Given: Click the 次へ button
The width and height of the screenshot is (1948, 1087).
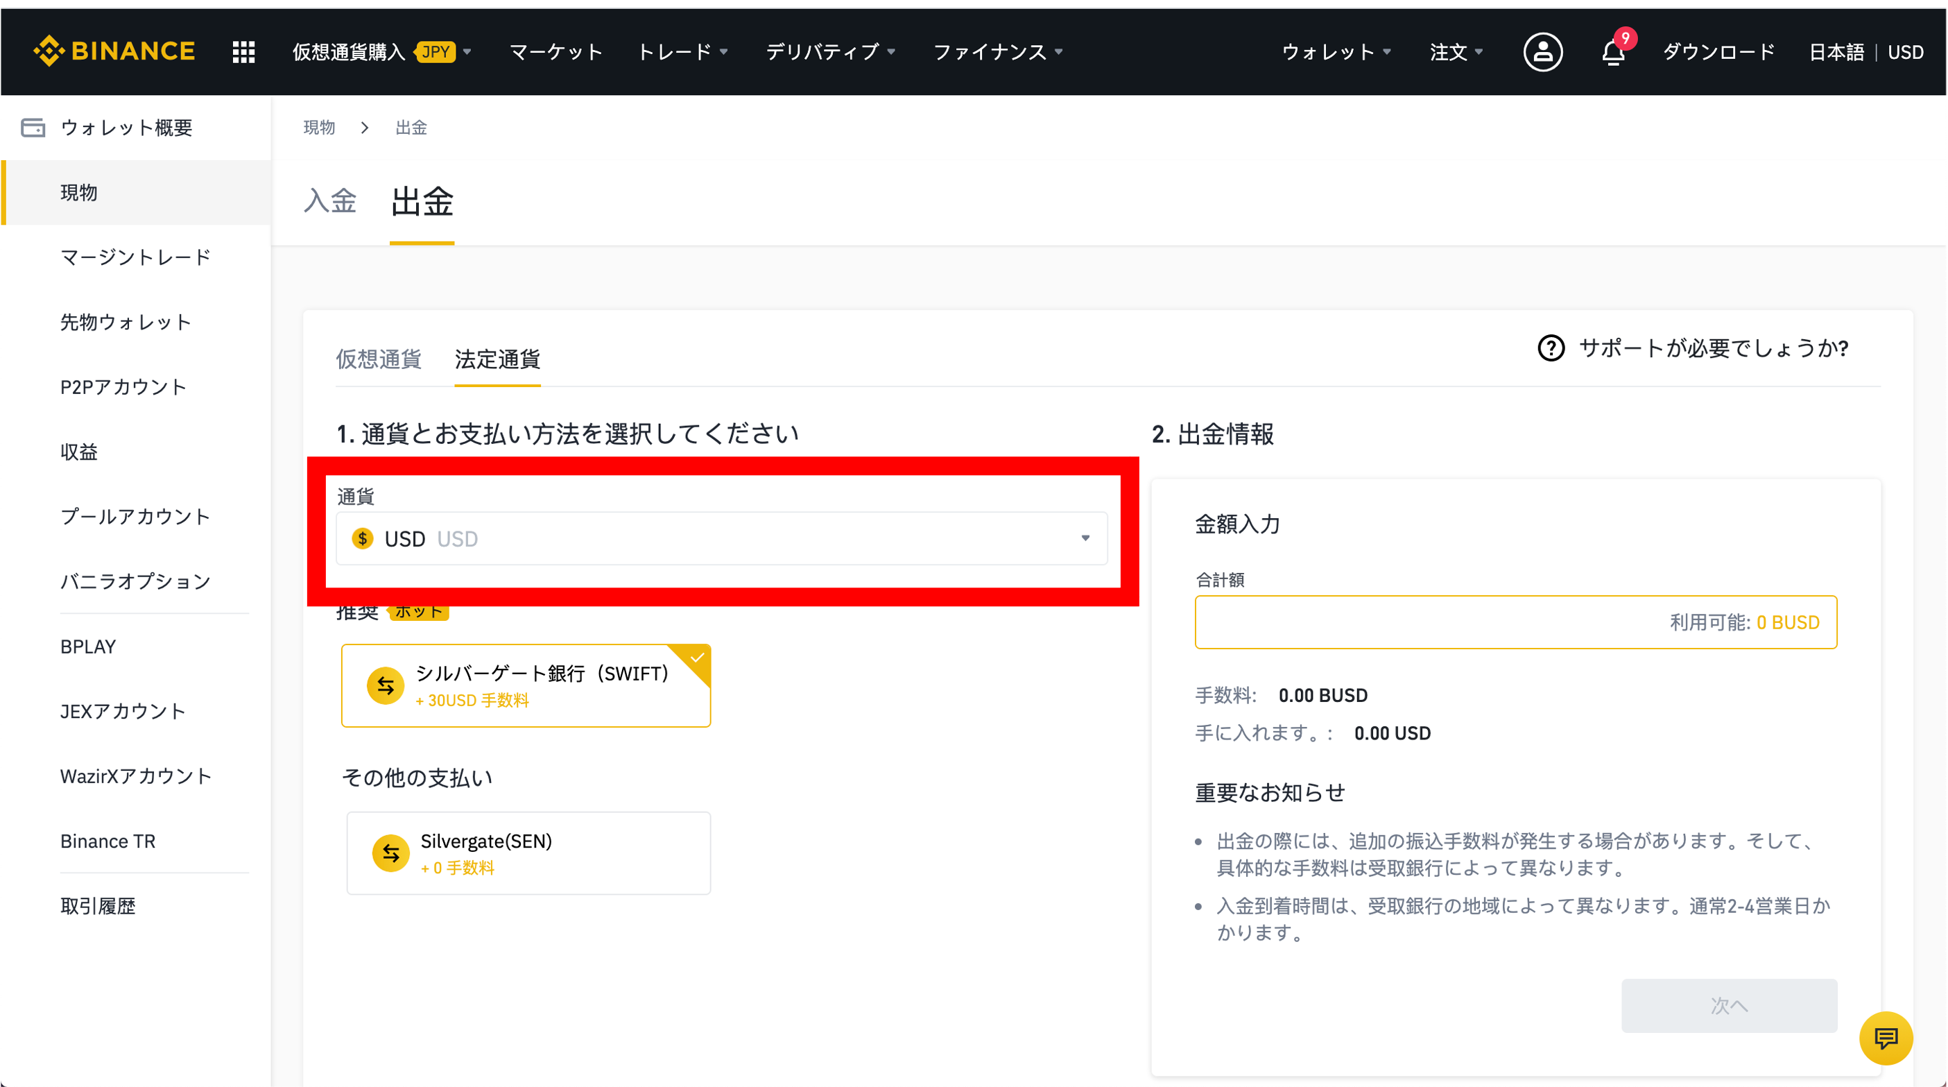Looking at the screenshot, I should tap(1729, 1005).
